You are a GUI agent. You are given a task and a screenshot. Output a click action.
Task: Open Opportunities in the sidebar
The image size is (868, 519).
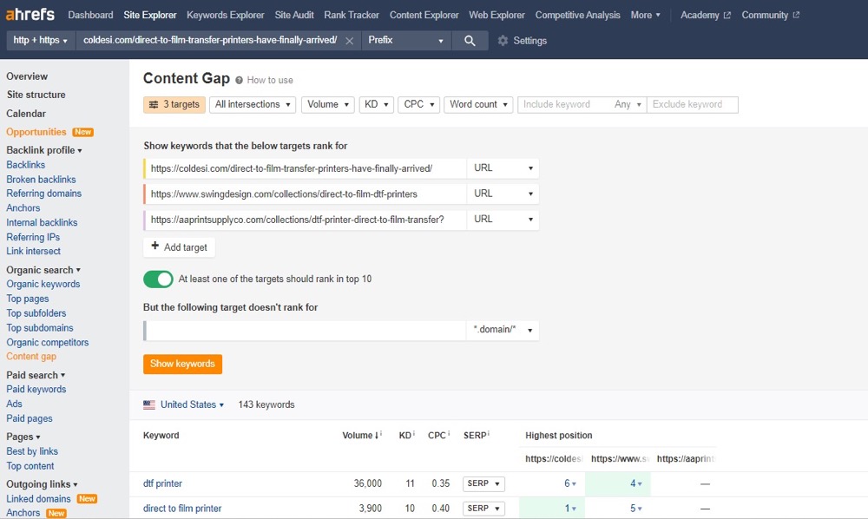click(36, 132)
